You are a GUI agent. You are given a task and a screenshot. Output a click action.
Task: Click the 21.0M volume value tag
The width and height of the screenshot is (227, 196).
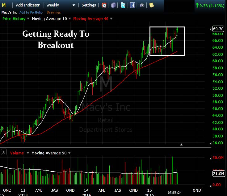click(218, 174)
